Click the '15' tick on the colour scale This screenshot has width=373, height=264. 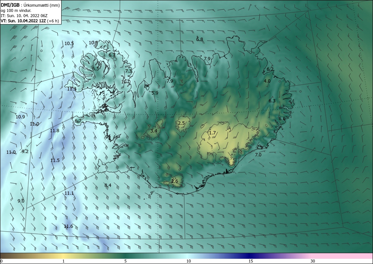point(251,261)
